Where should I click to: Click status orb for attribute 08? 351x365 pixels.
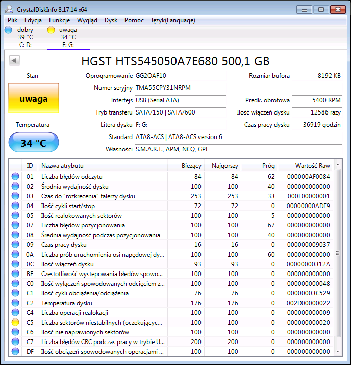click(15, 235)
